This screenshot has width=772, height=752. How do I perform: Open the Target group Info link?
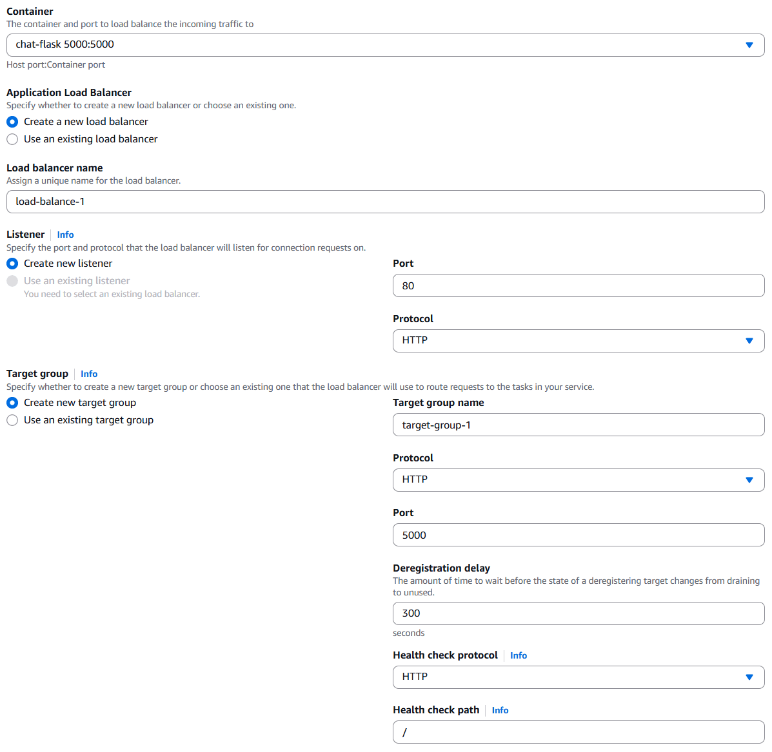[89, 374]
